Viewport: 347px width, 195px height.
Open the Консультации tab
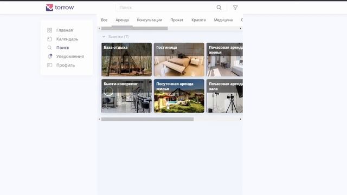click(150, 20)
